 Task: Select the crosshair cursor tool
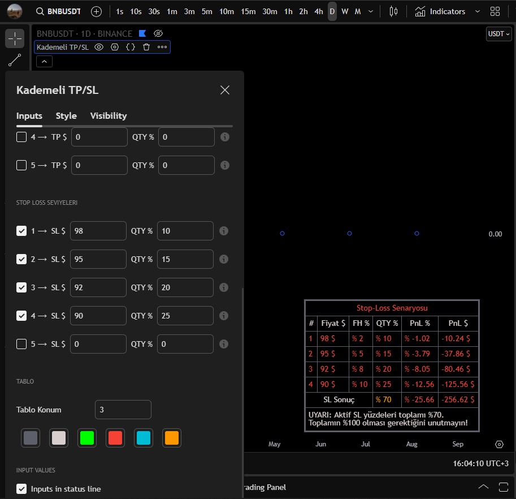(15, 39)
